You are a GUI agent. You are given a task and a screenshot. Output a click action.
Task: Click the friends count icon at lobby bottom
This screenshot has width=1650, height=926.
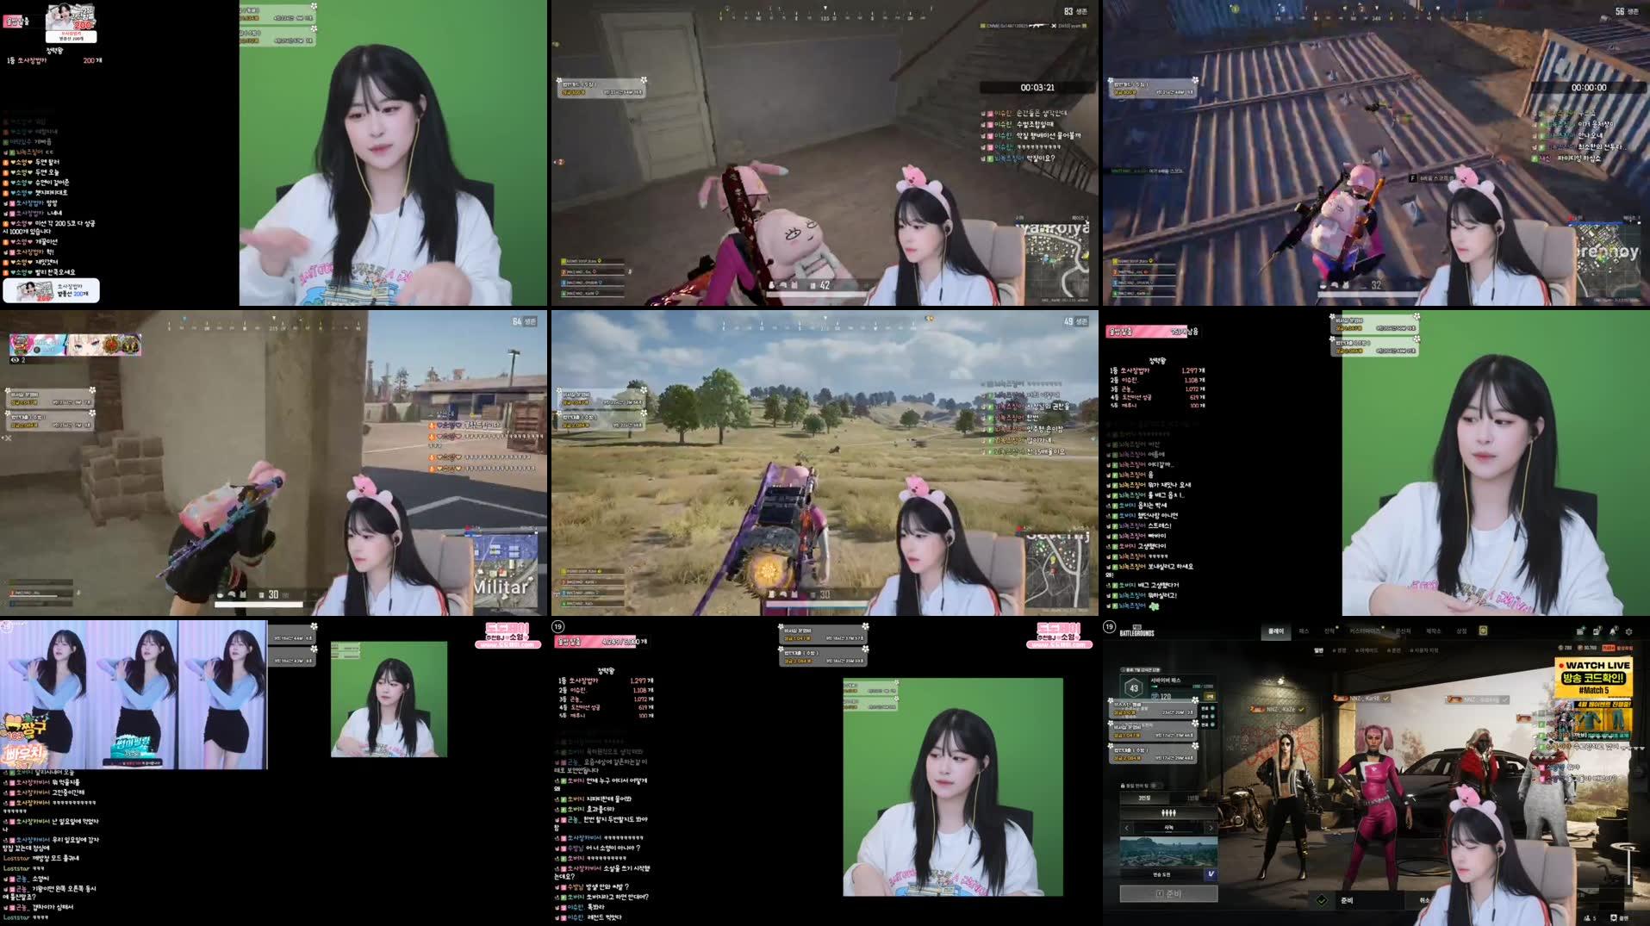tap(1590, 918)
